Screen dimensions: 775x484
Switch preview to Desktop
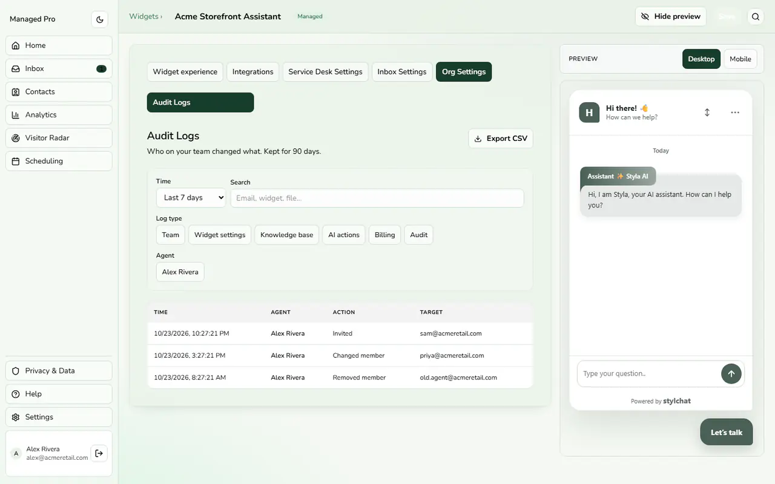701,59
